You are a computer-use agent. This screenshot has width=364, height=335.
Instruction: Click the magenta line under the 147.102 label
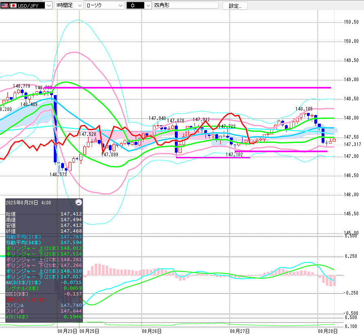(213, 158)
